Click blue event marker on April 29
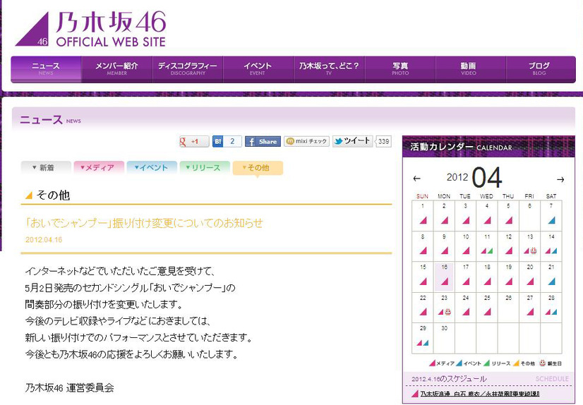583x405 pixels. coord(426,343)
